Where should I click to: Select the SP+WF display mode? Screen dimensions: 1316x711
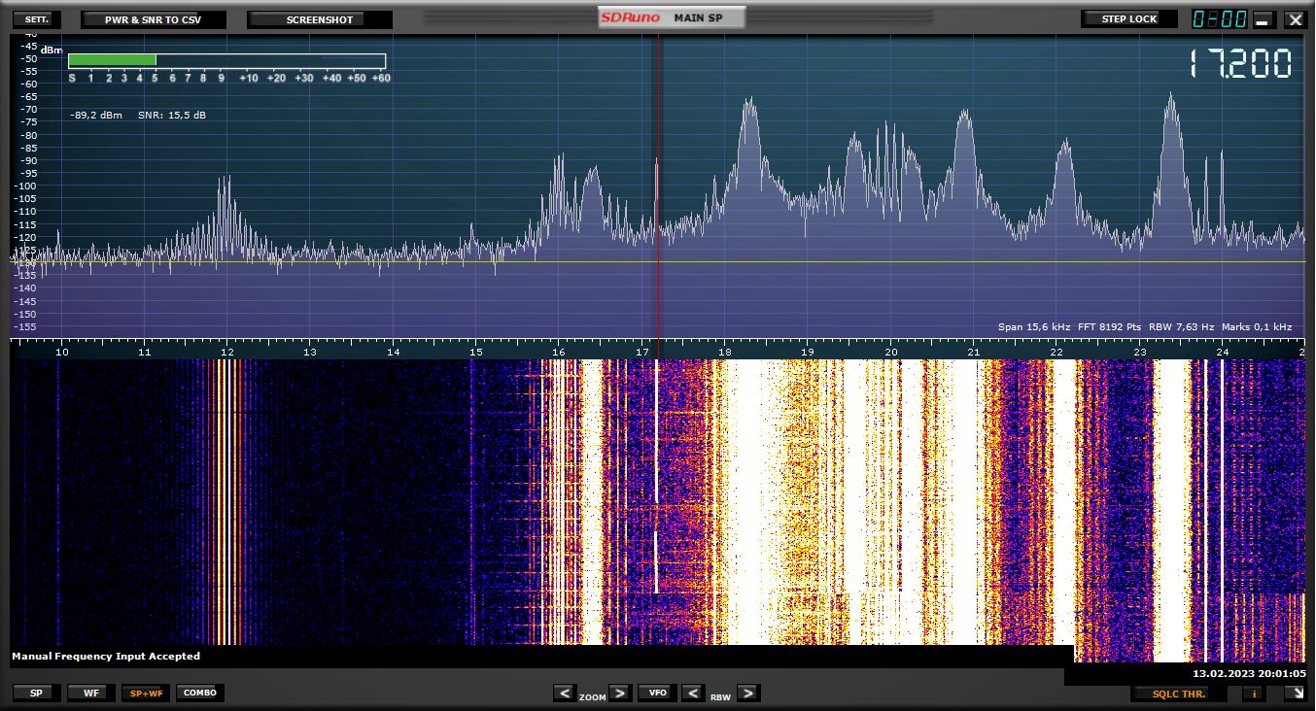146,693
